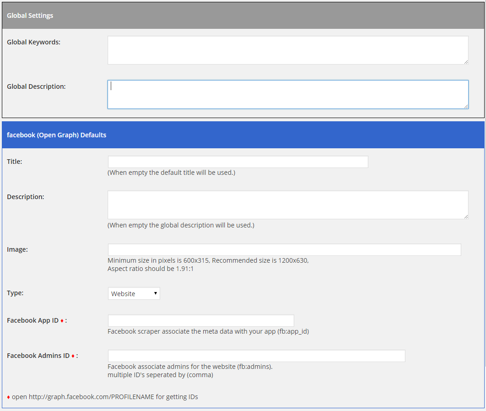Click the facebook (Open Graph) Defaults header

point(243,135)
